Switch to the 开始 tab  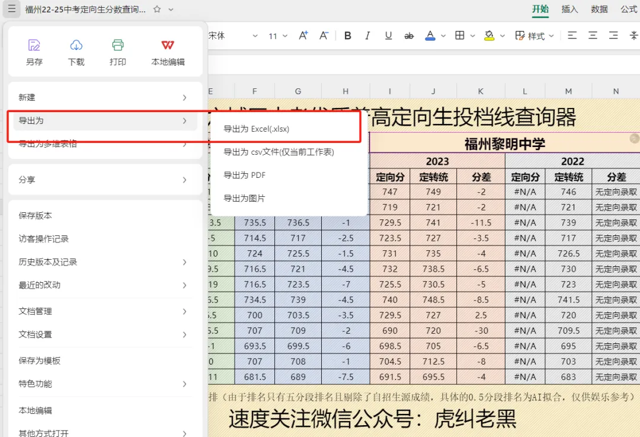point(540,9)
